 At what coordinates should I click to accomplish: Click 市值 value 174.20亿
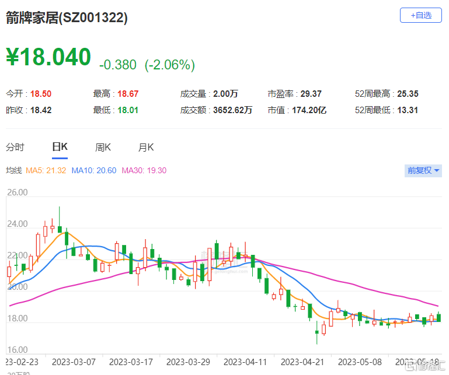point(309,110)
